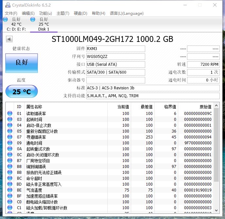Click status orb of row 0C 启动-关闭循环次数

click(x=10, y=155)
